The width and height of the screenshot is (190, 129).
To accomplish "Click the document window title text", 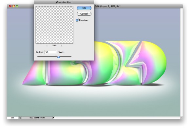I will click(107, 6).
